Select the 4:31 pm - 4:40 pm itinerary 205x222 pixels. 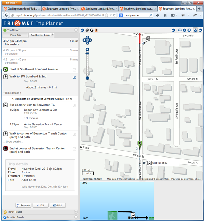41,61
